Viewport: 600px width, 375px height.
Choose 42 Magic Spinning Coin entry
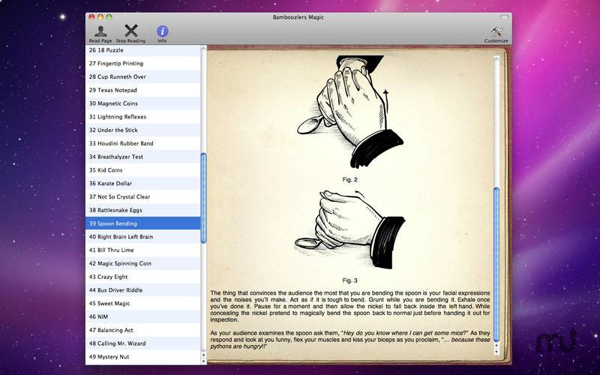142,263
